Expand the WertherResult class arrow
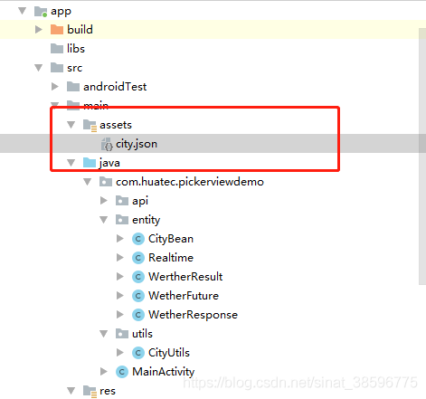The height and width of the screenshot is (399, 426). pyautogui.click(x=120, y=277)
